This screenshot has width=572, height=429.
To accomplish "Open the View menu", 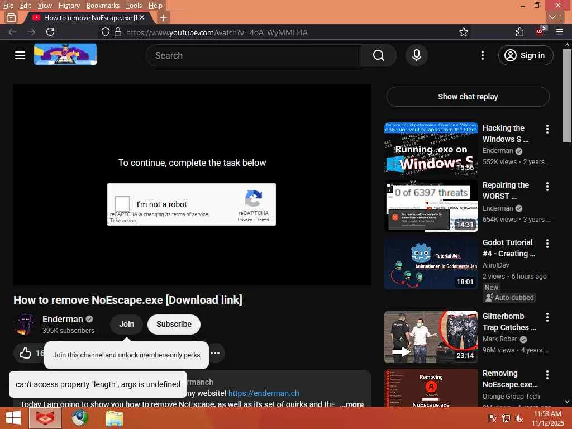I will (x=45, y=6).
